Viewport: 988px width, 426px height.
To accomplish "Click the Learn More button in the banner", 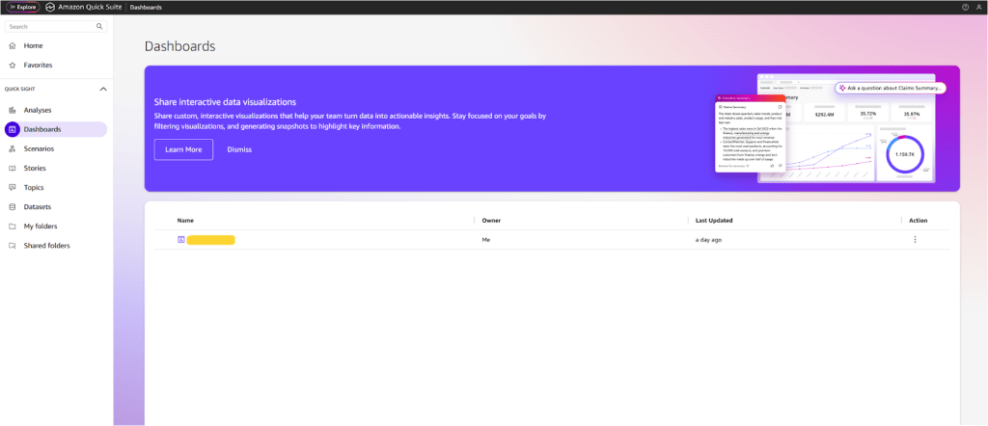I will pyautogui.click(x=183, y=149).
